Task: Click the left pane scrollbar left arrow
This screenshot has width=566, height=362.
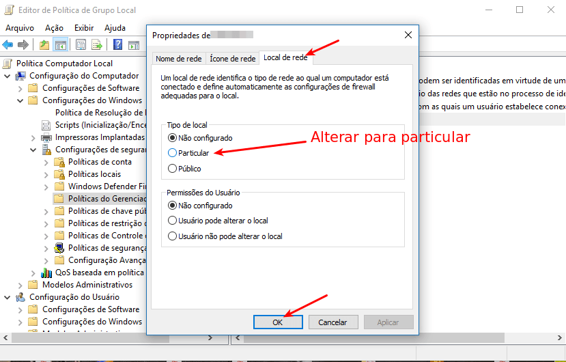Action: click(5, 338)
